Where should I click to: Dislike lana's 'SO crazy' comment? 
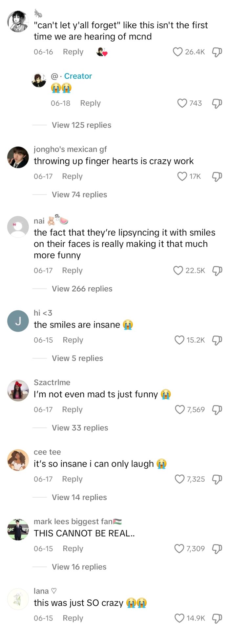pyautogui.click(x=217, y=618)
